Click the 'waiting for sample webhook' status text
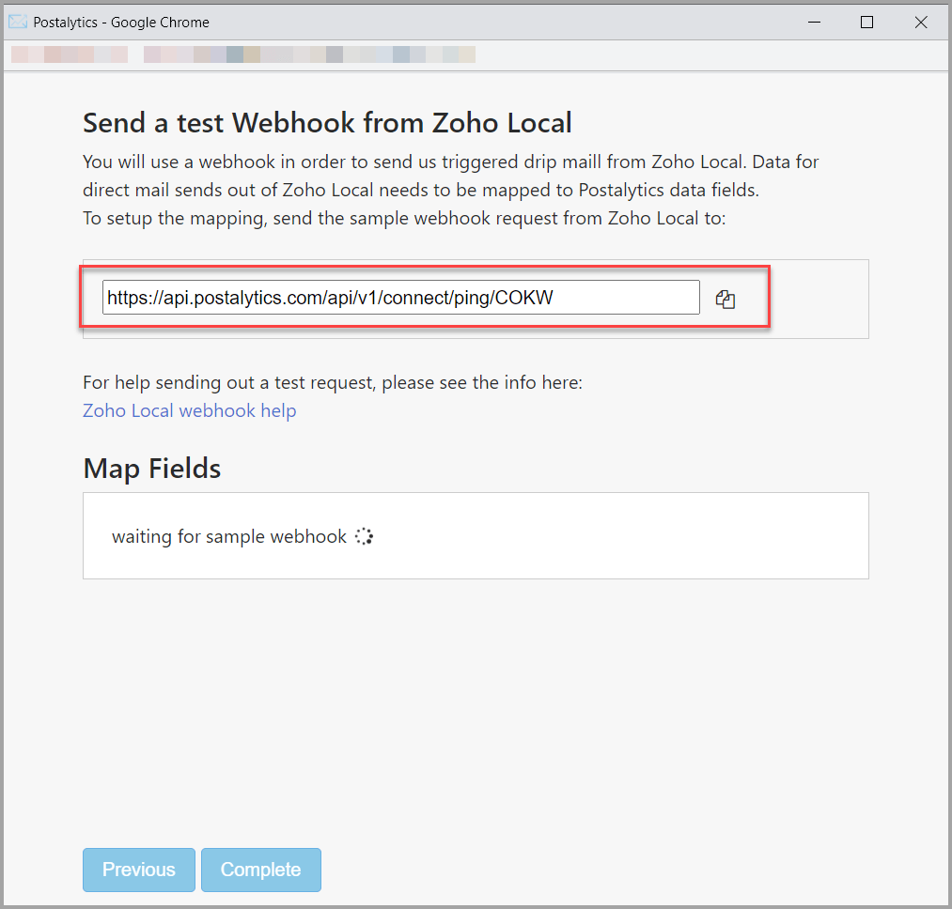This screenshot has width=952, height=909. click(x=229, y=536)
